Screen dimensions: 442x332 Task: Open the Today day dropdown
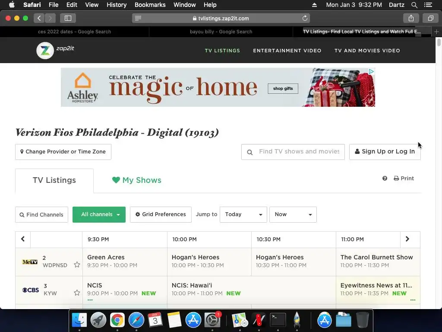coord(243,214)
